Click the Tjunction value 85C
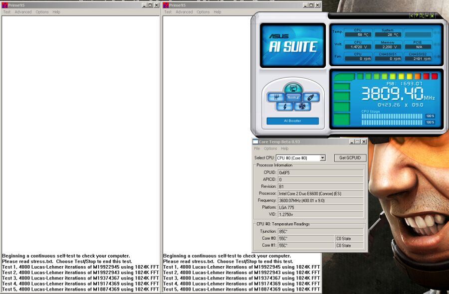 click(320, 231)
